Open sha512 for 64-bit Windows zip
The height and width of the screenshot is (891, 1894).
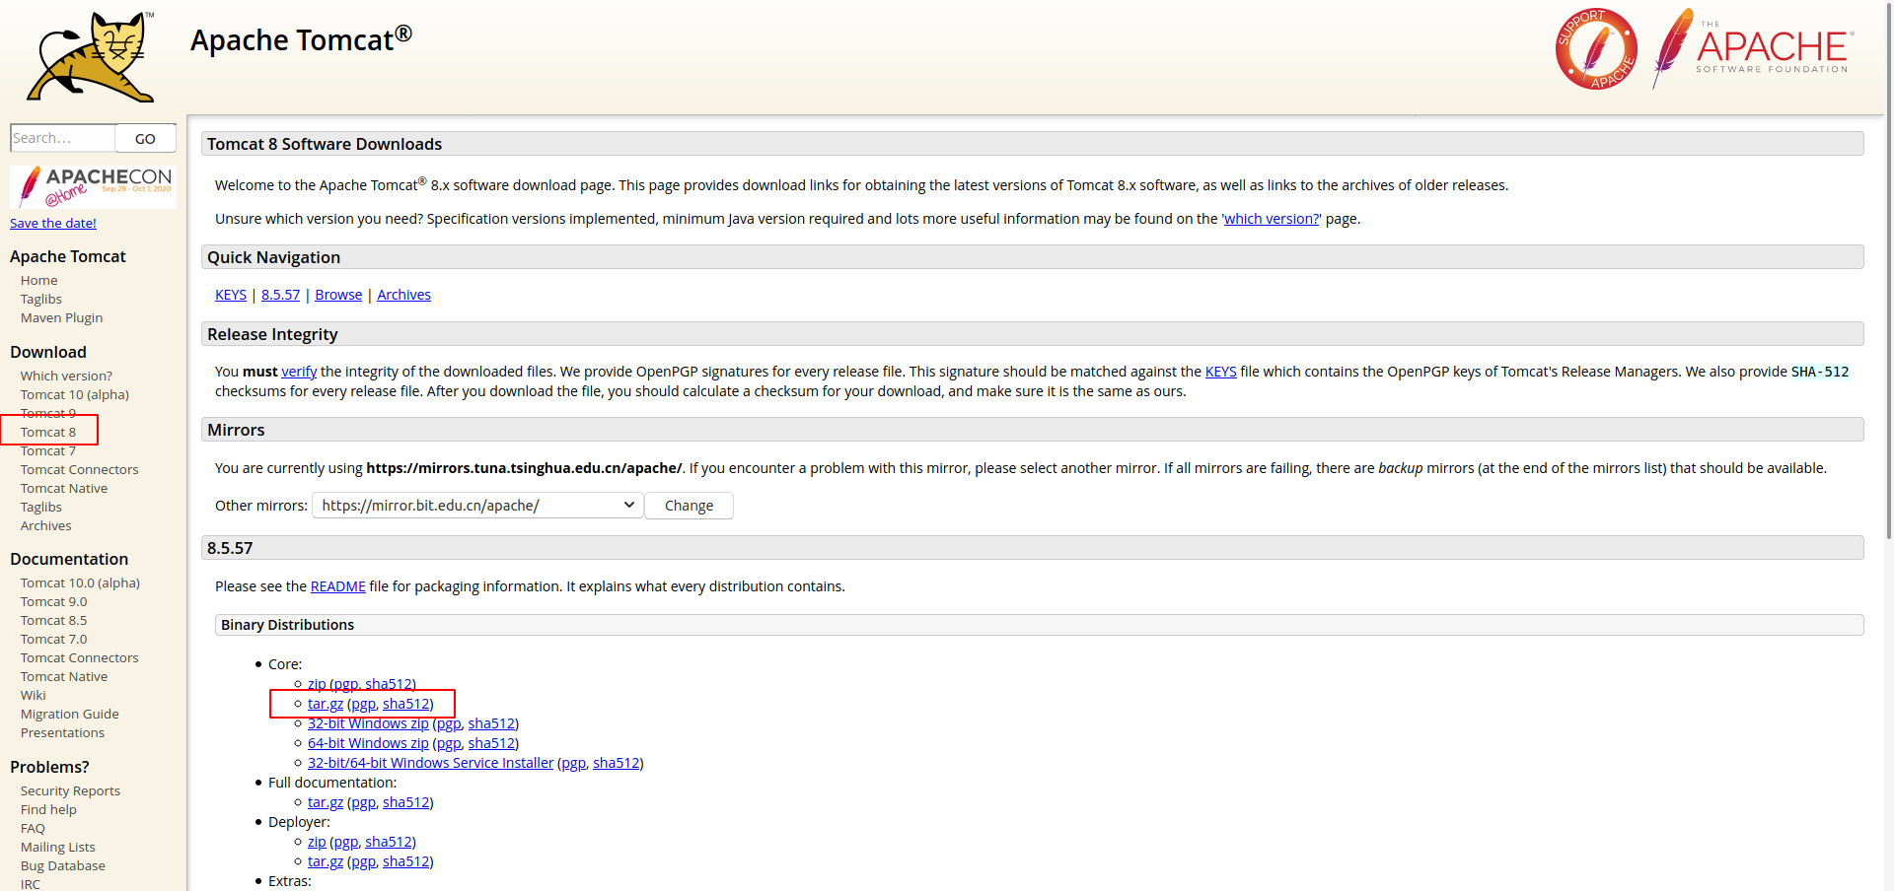(491, 743)
